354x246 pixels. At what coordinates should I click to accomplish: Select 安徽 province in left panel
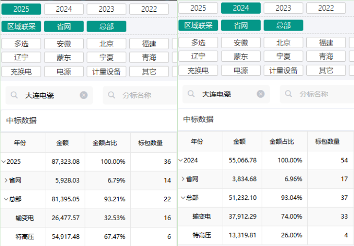[64, 44]
